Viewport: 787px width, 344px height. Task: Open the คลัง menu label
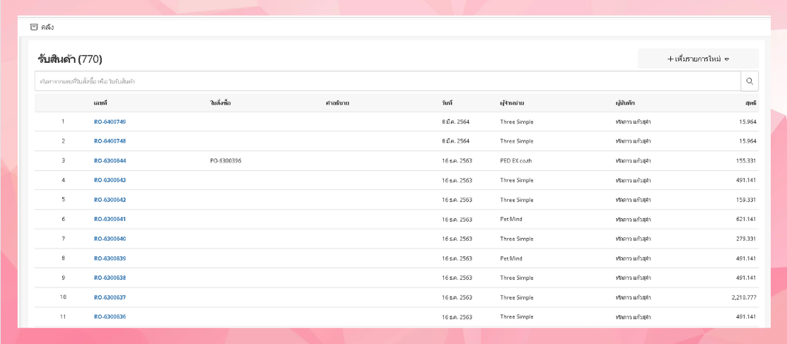[x=47, y=27]
